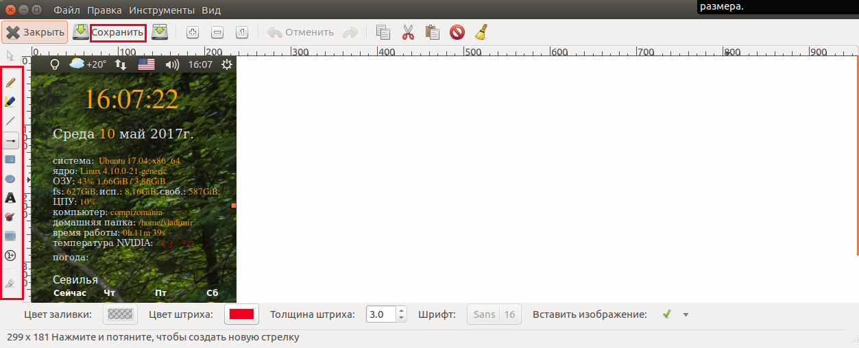Click the export-to-file icon after Сохранить

pos(160,32)
